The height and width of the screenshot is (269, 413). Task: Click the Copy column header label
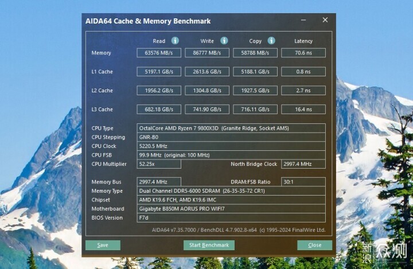[255, 41]
